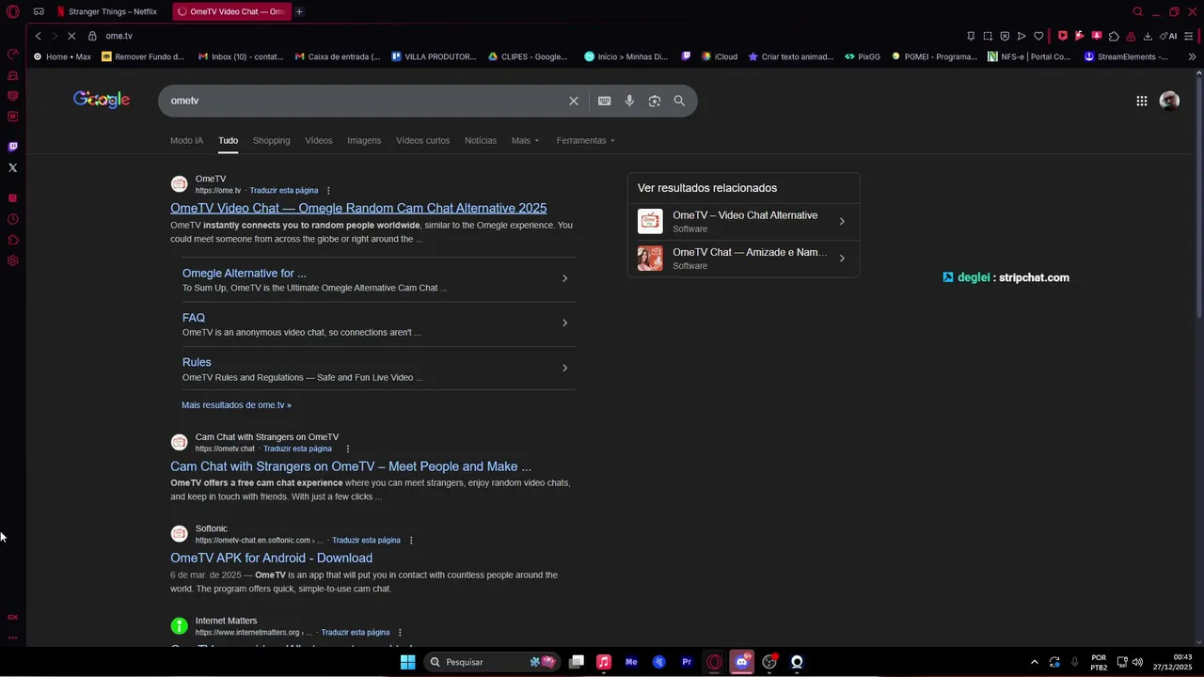Image resolution: width=1204 pixels, height=677 pixels.
Task: Open more options for Softonic result
Action: 411,541
